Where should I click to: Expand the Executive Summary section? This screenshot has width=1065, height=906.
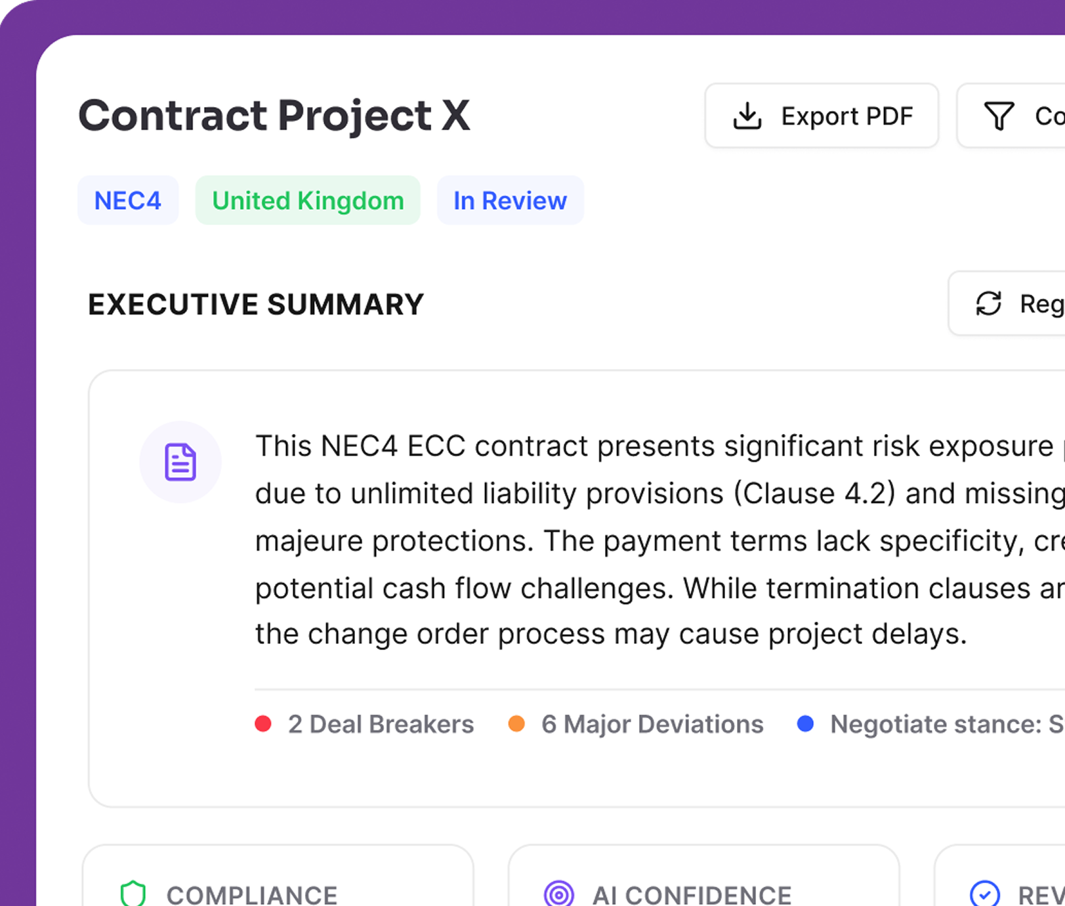(256, 304)
